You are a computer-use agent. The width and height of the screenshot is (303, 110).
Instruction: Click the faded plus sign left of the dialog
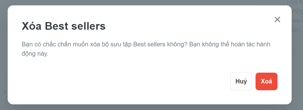pyautogui.click(x=5, y=92)
